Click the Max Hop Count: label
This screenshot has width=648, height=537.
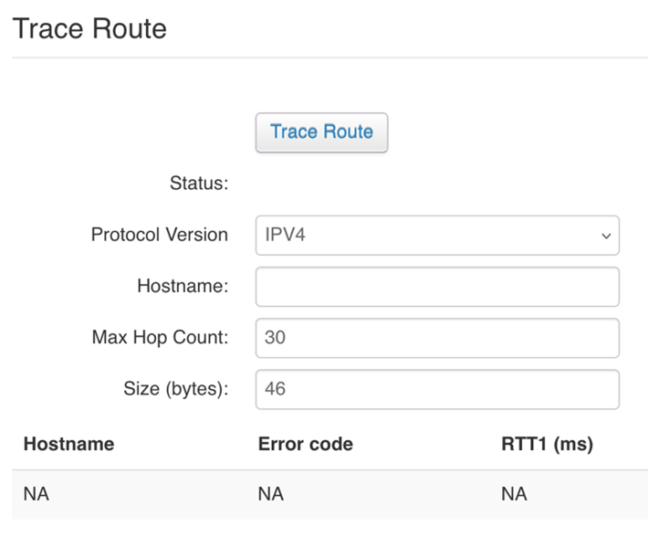point(160,337)
